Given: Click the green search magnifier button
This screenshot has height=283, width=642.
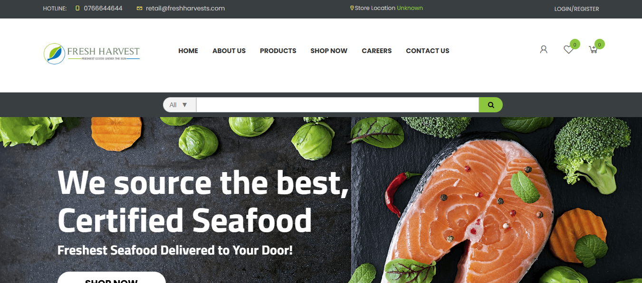Looking at the screenshot, I should (x=490, y=105).
